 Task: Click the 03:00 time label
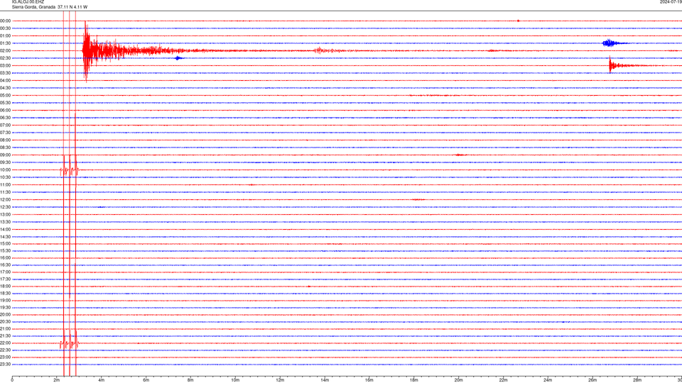point(5,65)
